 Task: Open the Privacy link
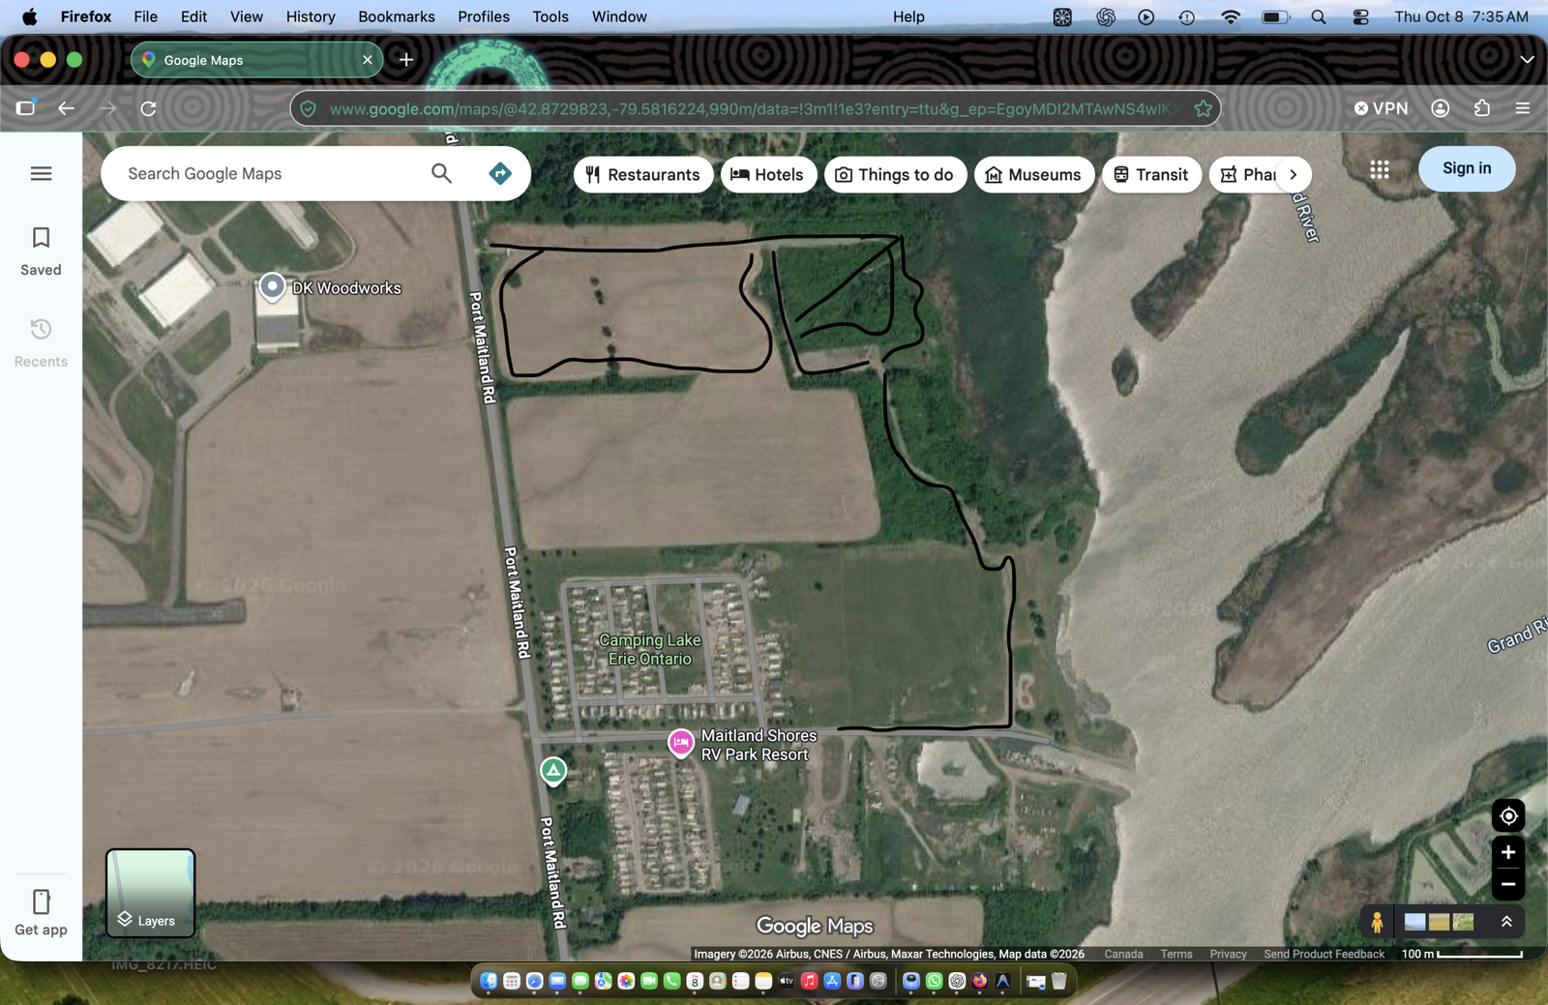tap(1228, 954)
